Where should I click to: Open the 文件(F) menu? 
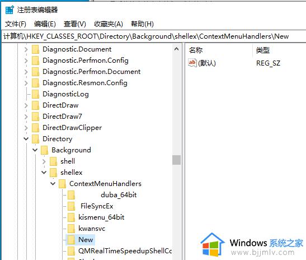coord(16,24)
